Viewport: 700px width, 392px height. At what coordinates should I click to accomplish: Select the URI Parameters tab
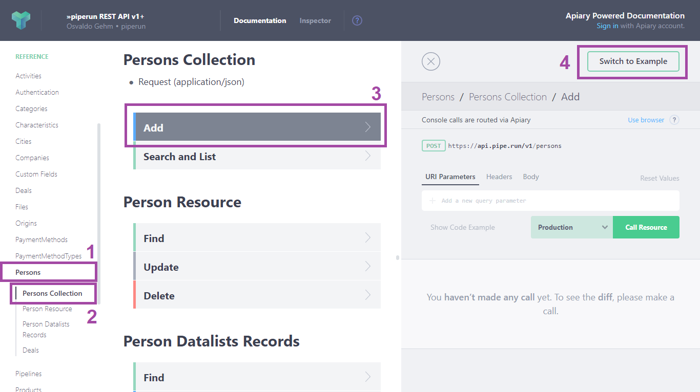(450, 177)
